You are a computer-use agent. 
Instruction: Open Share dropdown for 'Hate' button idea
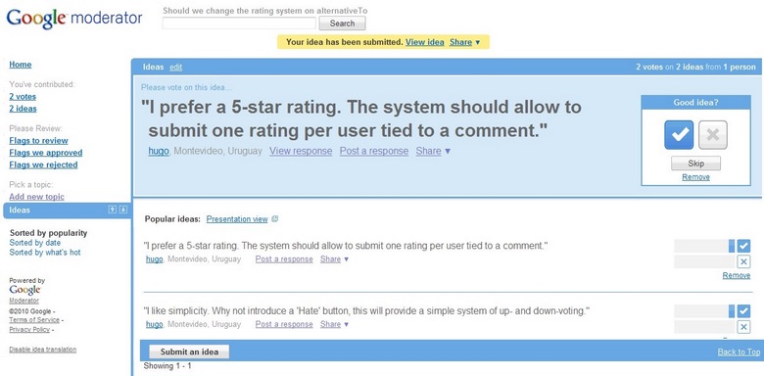334,324
